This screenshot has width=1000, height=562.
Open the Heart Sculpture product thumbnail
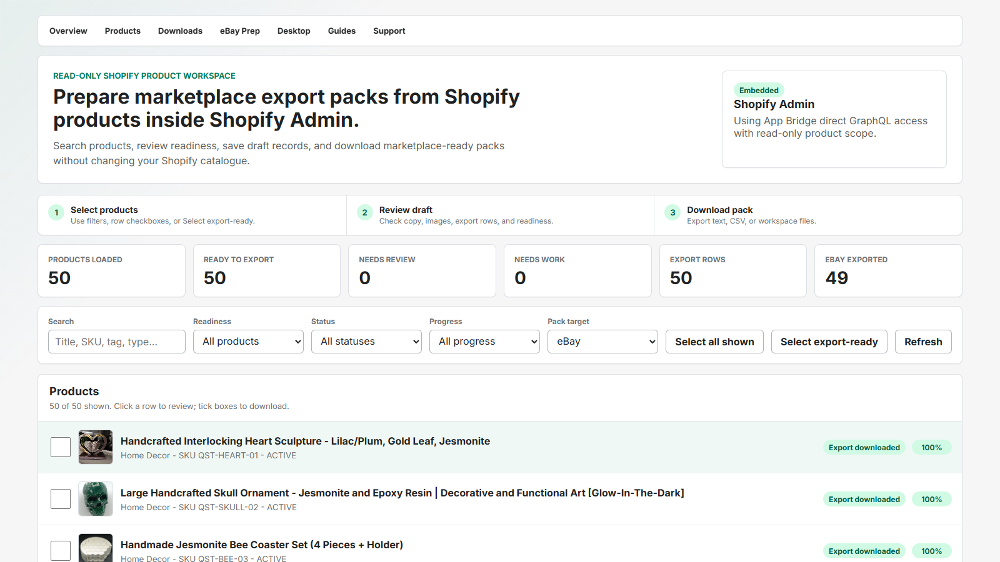coord(96,447)
